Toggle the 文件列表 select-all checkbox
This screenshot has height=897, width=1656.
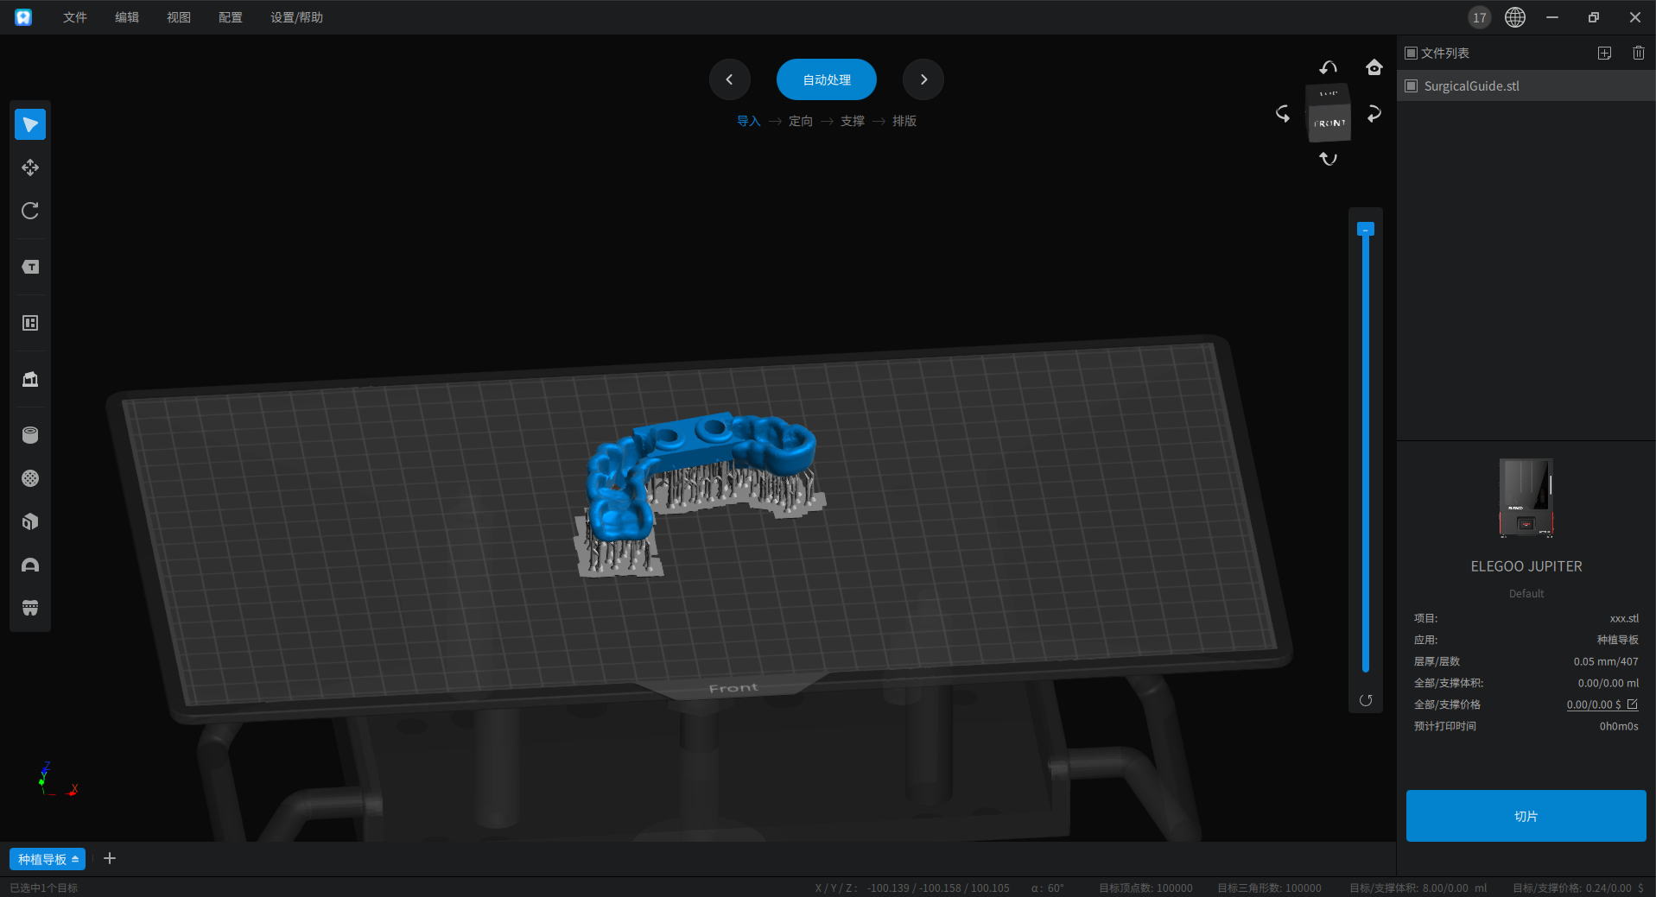pos(1411,53)
